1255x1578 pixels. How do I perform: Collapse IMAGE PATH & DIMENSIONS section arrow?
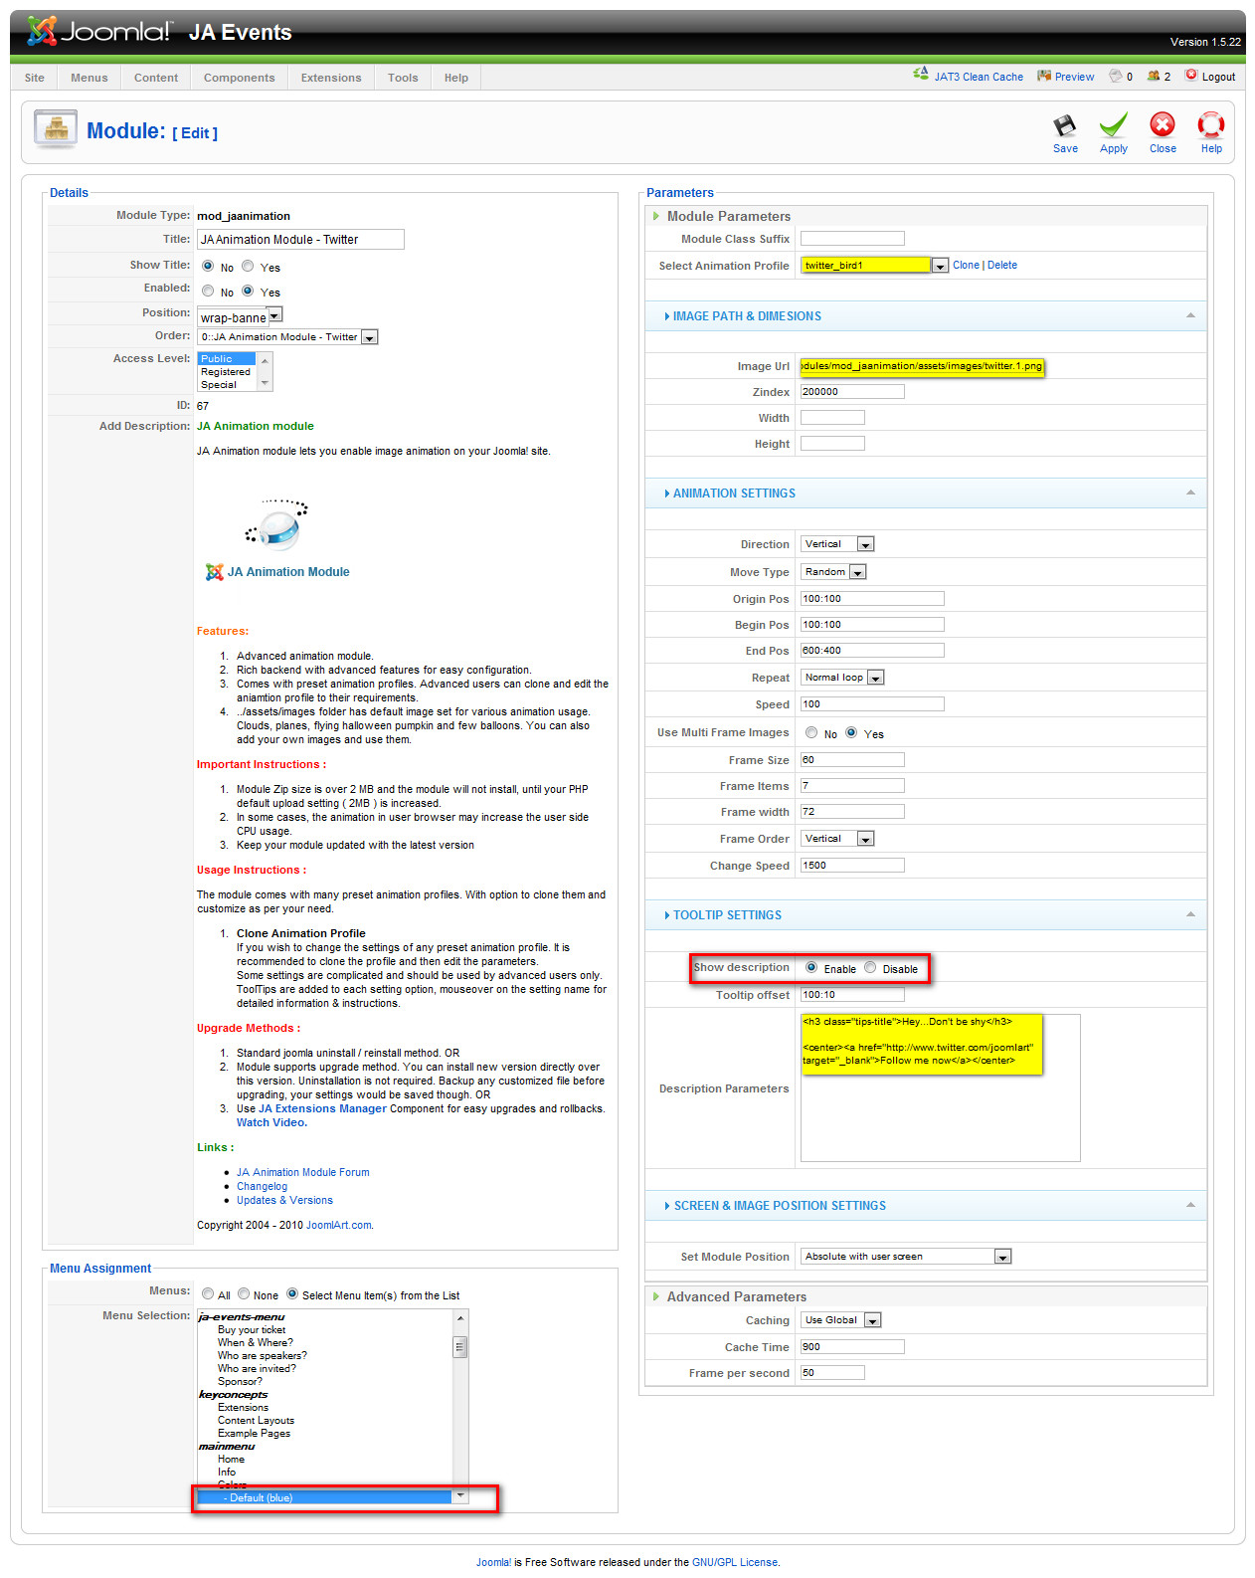[1190, 315]
